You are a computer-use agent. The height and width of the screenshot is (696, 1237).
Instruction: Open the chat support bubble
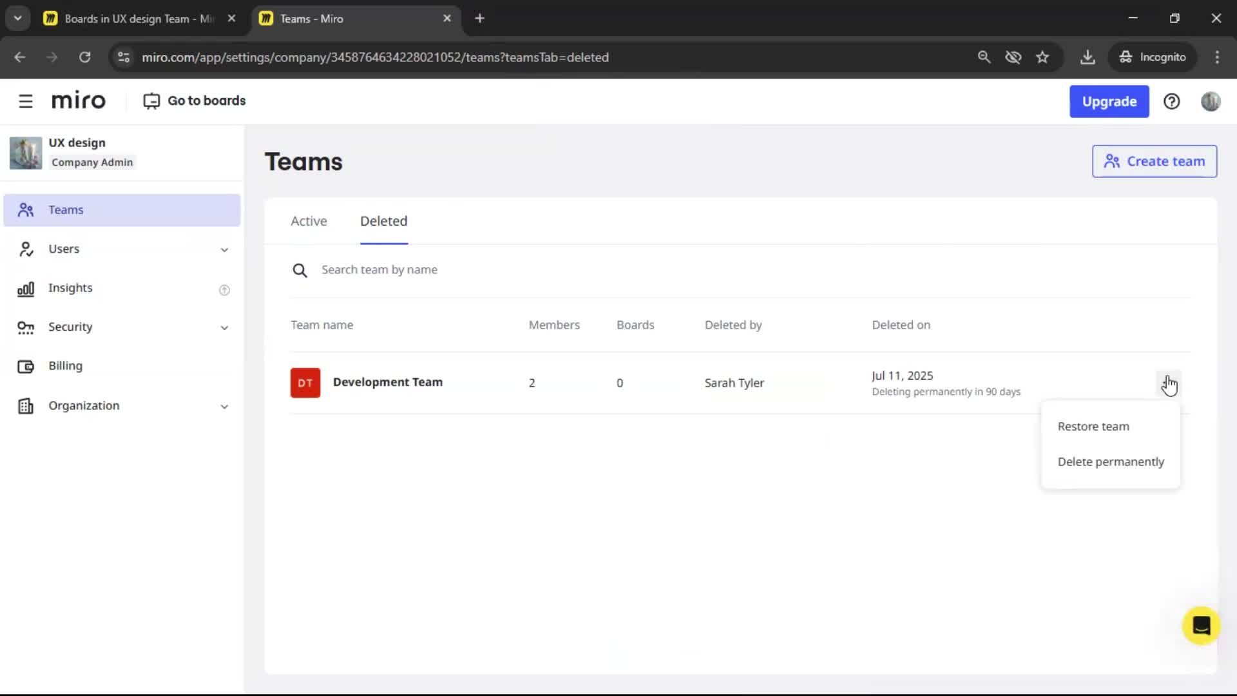click(x=1200, y=626)
